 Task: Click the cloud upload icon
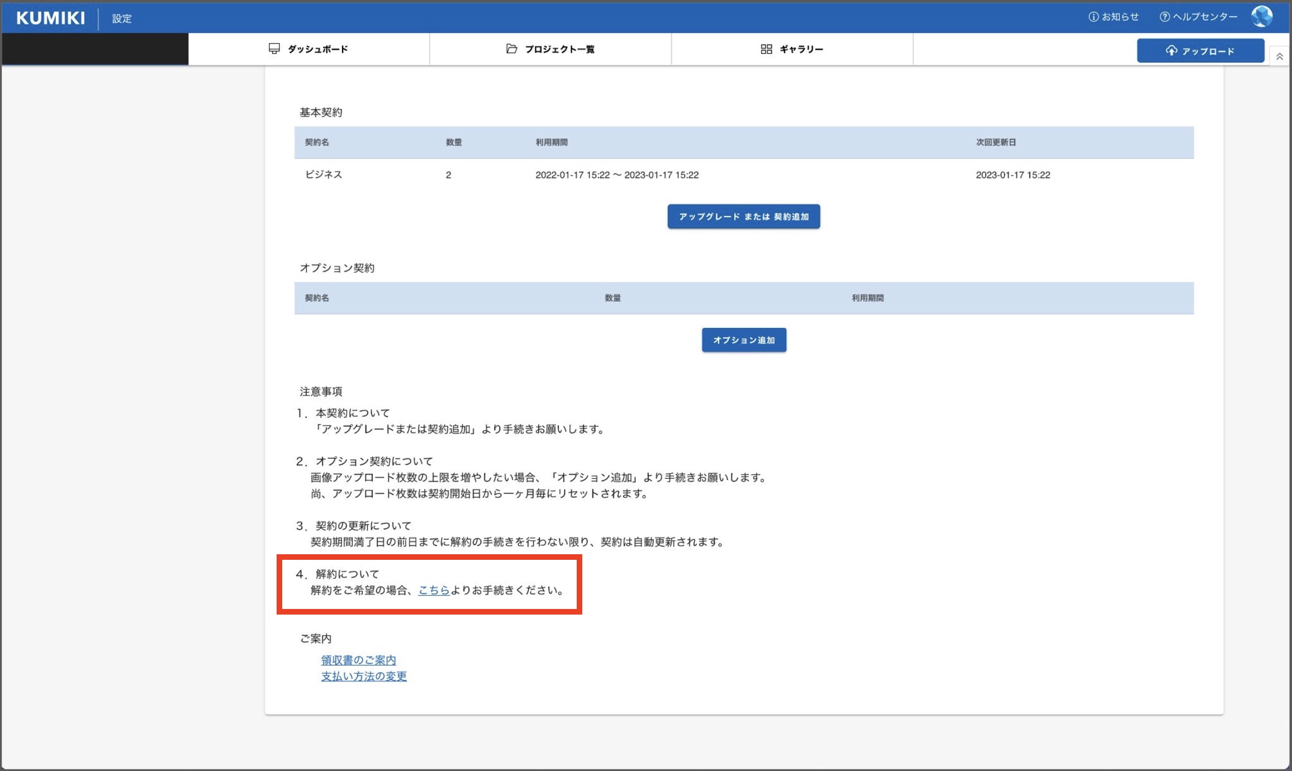coord(1171,51)
